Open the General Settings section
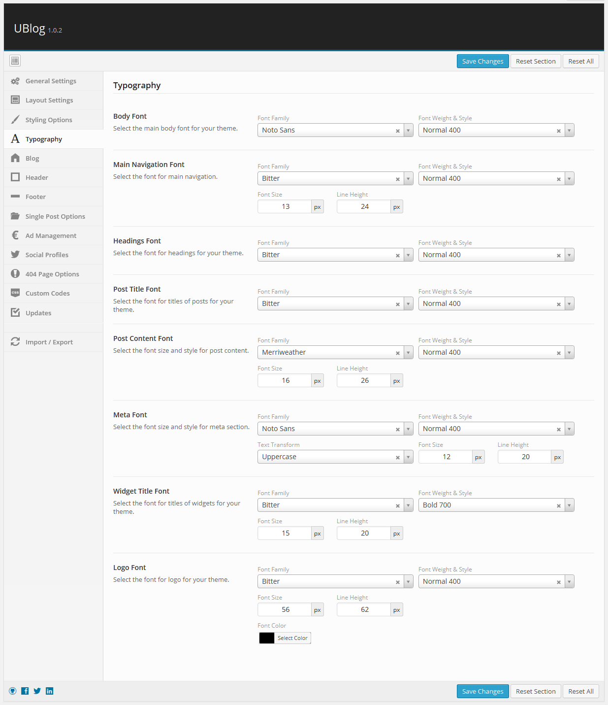The image size is (608, 705). coord(51,81)
